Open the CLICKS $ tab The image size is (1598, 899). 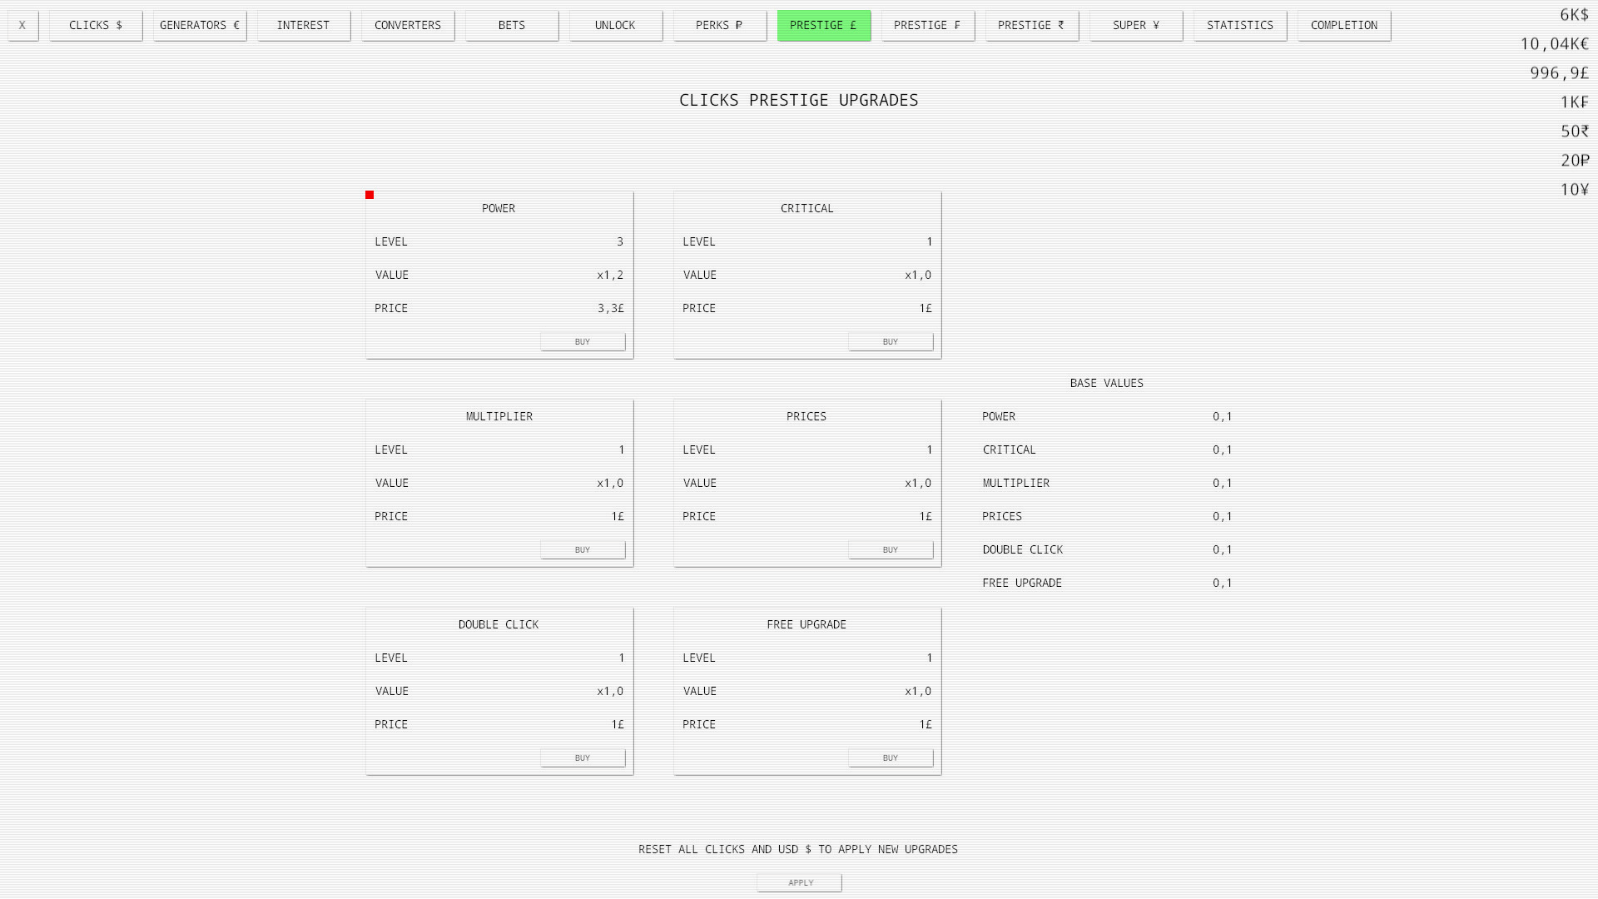point(96,25)
